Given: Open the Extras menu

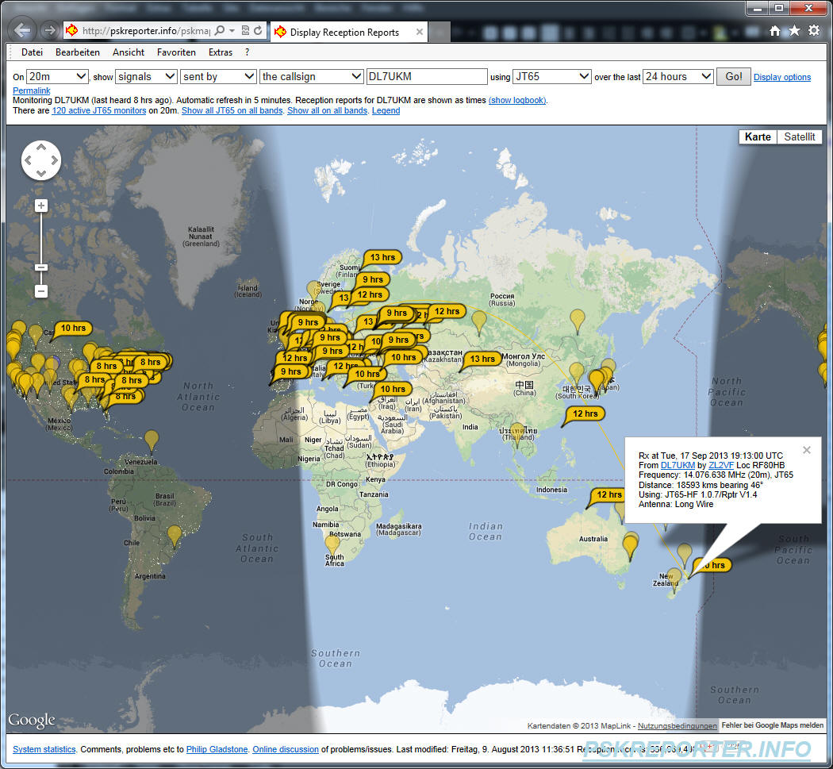Looking at the screenshot, I should point(221,52).
